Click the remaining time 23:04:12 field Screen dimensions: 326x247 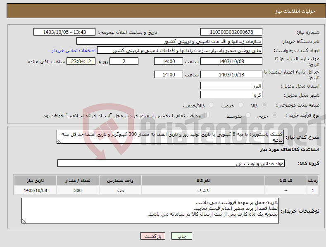[81, 61]
